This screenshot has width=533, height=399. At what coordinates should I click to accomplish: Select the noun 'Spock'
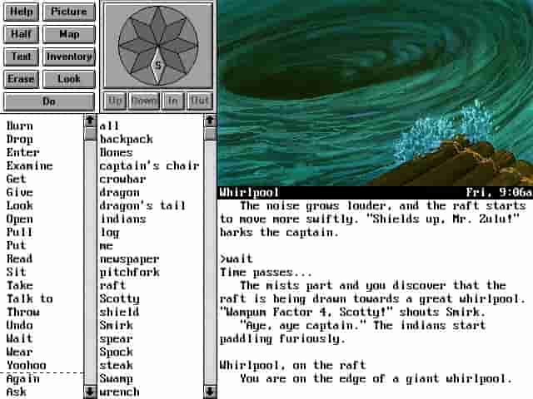click(x=116, y=352)
